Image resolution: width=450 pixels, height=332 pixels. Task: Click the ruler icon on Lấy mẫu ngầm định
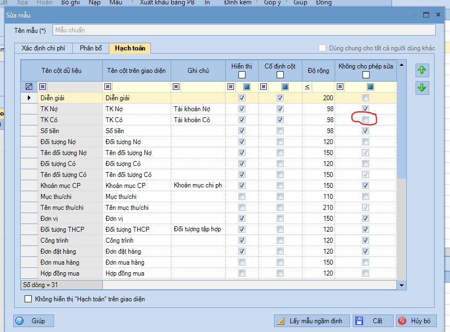[x=280, y=321]
